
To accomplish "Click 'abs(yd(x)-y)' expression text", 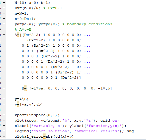I will pyautogui.click(x=60, y=136).
